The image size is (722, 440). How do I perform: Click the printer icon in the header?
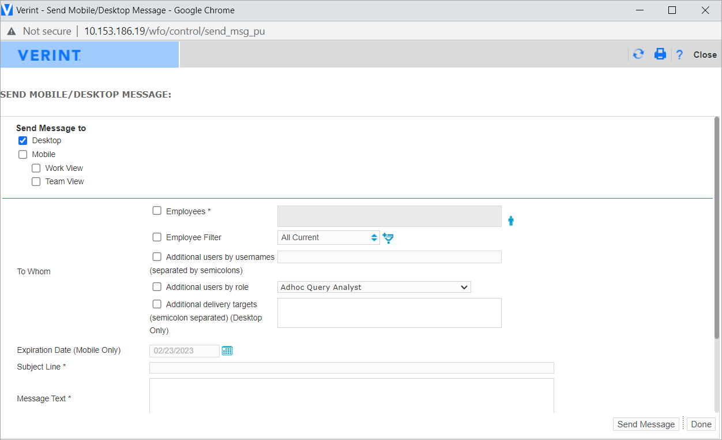pyautogui.click(x=660, y=54)
